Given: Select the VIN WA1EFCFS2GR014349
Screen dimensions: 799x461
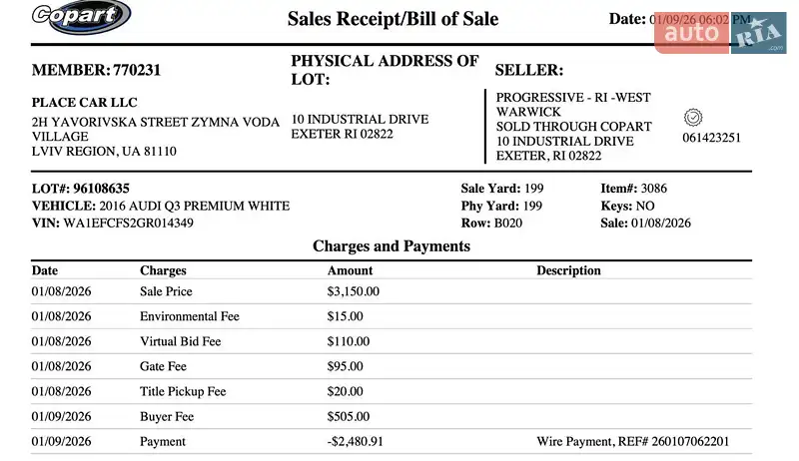Looking at the screenshot, I should [128, 223].
